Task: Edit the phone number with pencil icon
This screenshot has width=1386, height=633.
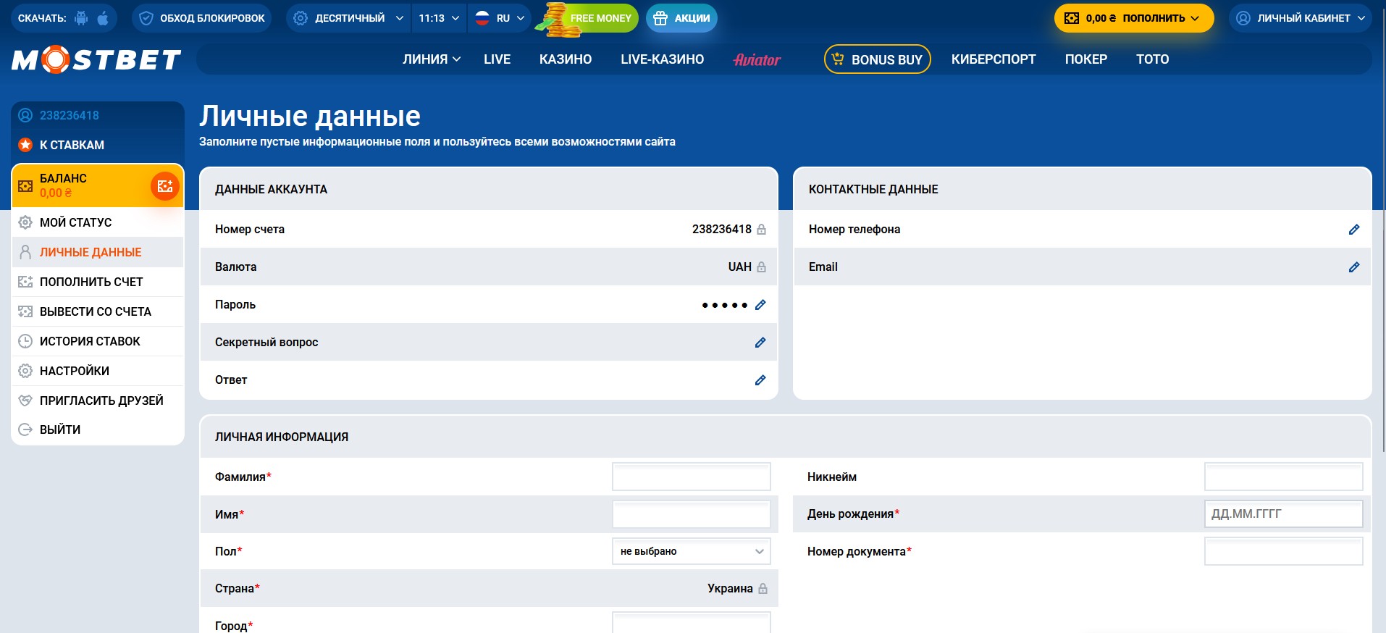Action: 1354,230
